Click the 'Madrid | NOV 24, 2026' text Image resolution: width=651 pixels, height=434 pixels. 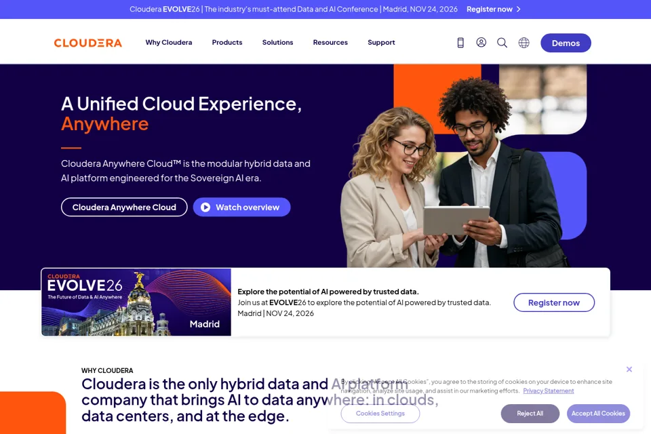tap(276, 313)
